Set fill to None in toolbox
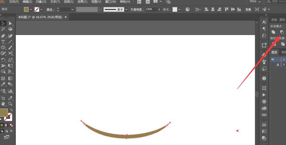This screenshot has height=145, width=286. coord(11,125)
